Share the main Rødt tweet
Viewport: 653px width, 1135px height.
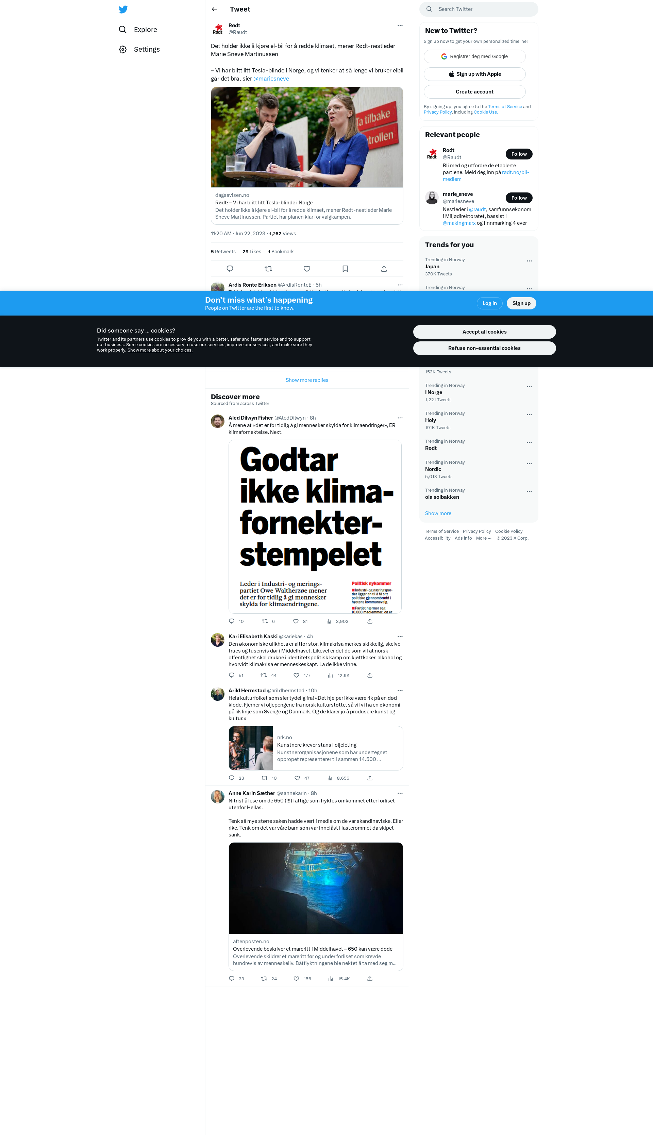point(384,269)
